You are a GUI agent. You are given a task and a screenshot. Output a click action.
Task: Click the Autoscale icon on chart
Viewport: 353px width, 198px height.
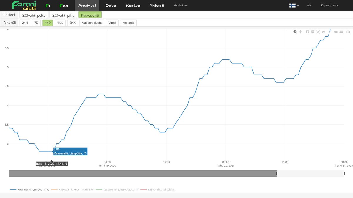[318, 32]
